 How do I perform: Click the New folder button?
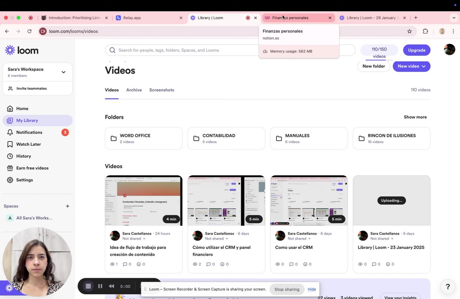point(374,66)
